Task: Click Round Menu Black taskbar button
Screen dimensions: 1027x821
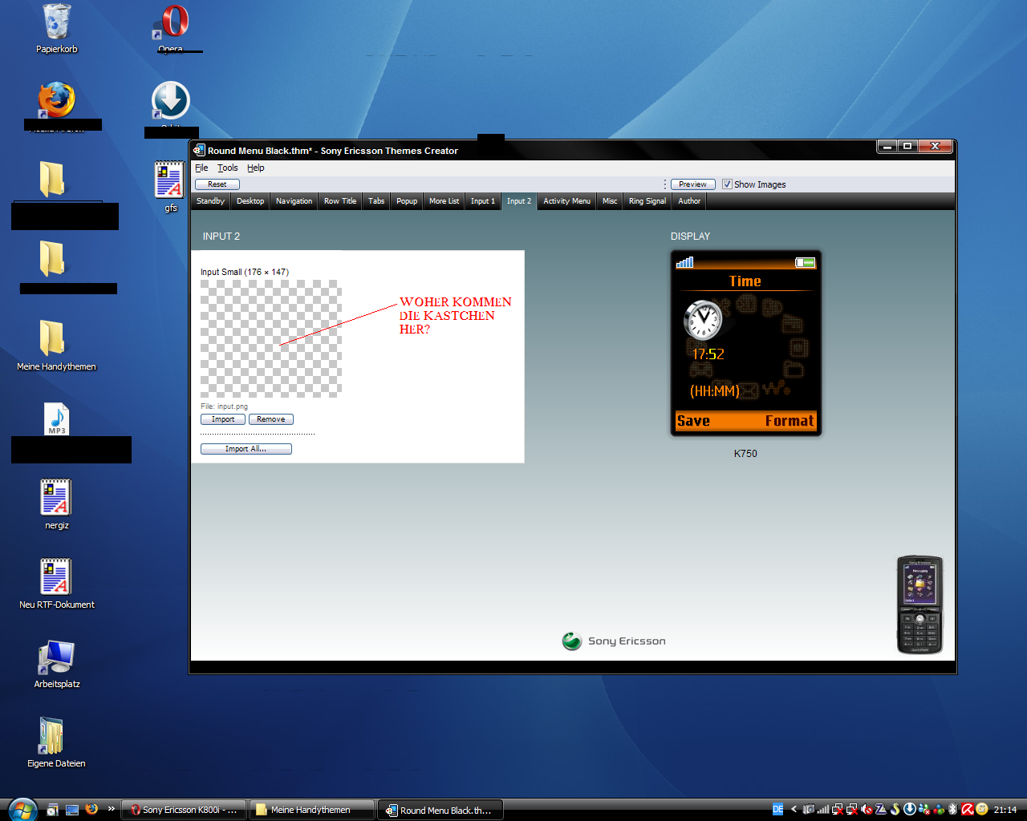Action: pyautogui.click(x=440, y=810)
